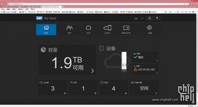
Task: Open the notifications bell
Action: [150, 18]
